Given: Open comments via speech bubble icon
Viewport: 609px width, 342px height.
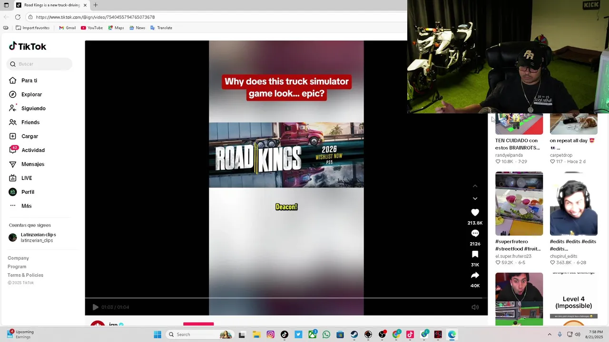Looking at the screenshot, I should (475, 233).
